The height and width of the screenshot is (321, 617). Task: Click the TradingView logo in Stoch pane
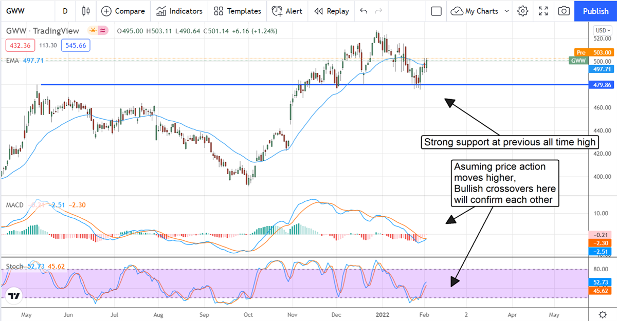tap(15, 296)
